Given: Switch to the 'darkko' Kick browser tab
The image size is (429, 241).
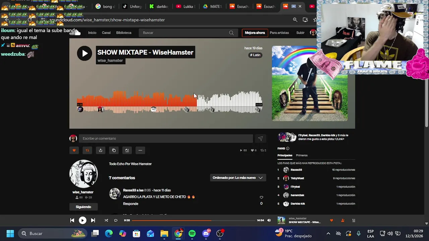Looking at the screenshot, I should (158, 6).
